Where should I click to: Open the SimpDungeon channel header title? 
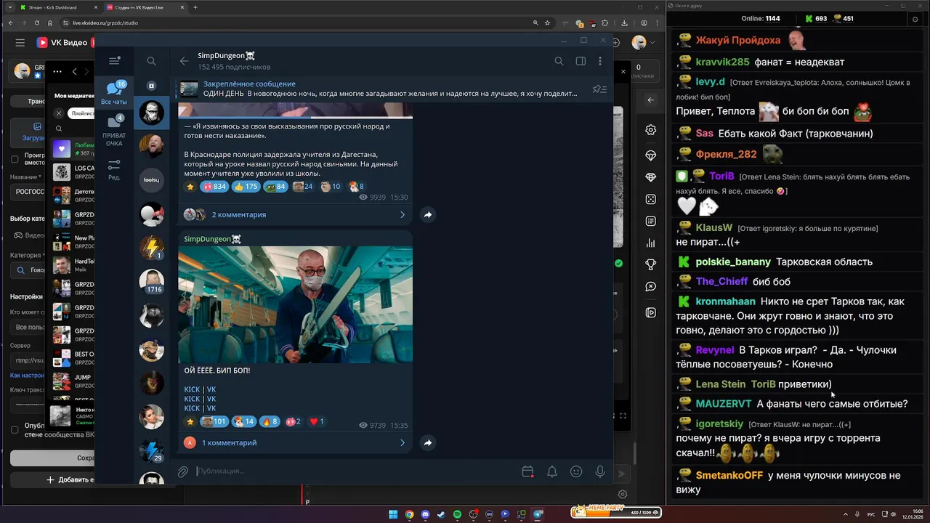point(227,56)
